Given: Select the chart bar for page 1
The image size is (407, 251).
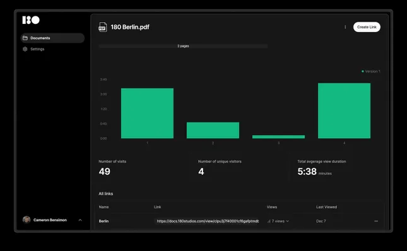Looking at the screenshot, I should click(147, 114).
